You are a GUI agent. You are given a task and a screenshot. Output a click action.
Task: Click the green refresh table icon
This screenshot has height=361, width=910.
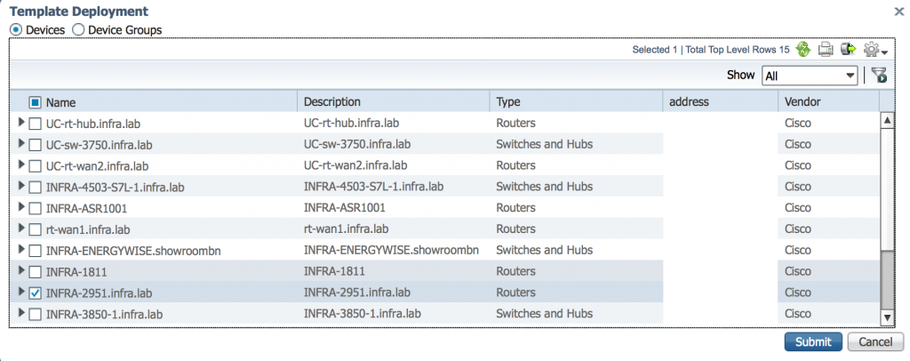point(803,50)
